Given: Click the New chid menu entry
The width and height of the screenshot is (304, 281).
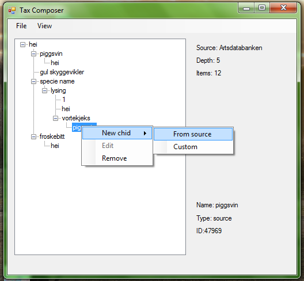Looking at the screenshot, I should 117,133.
